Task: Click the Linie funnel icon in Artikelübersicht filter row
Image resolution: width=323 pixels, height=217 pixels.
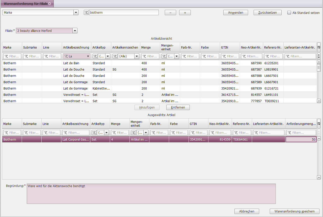Action: click(46, 56)
